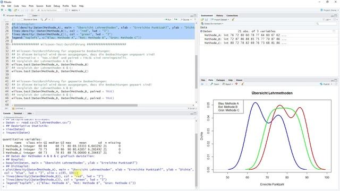Click the Run button in editor
The image size is (340, 191).
pos(168,20)
